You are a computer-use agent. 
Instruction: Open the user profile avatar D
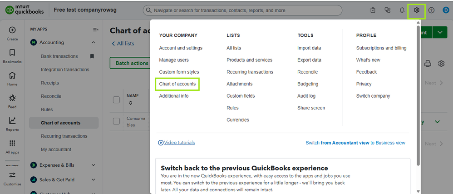click(x=445, y=10)
